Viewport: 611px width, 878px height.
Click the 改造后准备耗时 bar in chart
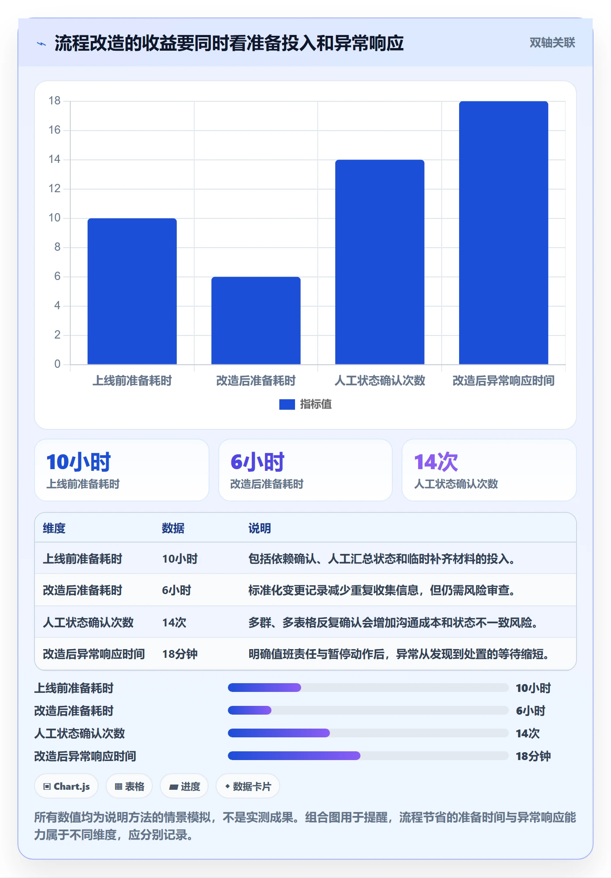coord(256,320)
